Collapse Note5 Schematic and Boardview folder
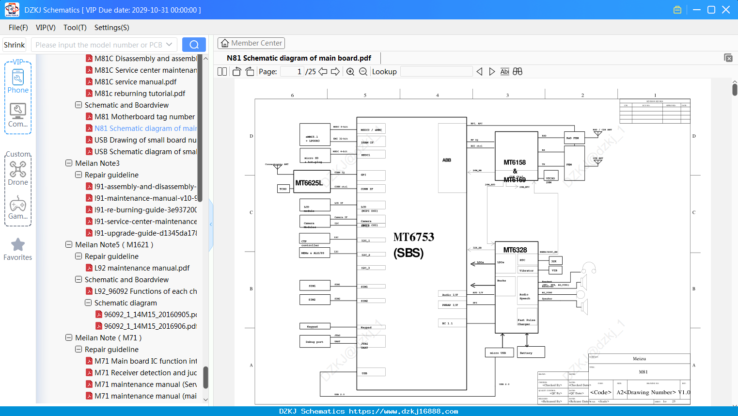Screen dimensions: 738x416 [79, 279]
